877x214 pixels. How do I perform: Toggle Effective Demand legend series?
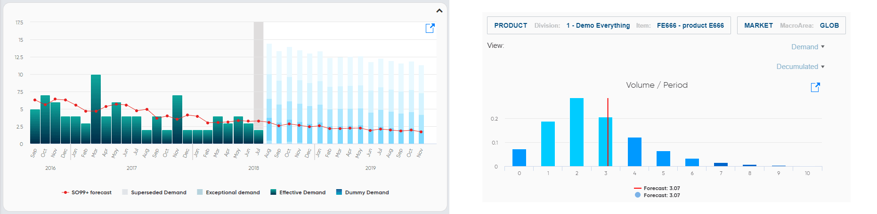[298, 192]
